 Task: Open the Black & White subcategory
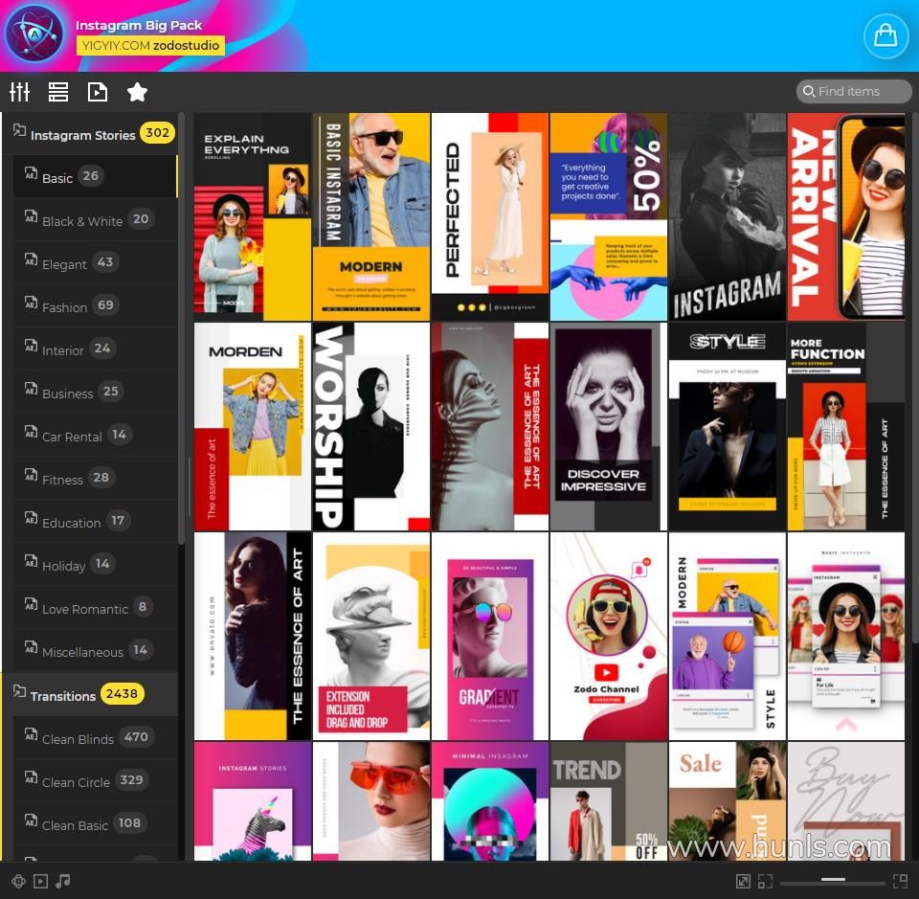[82, 221]
